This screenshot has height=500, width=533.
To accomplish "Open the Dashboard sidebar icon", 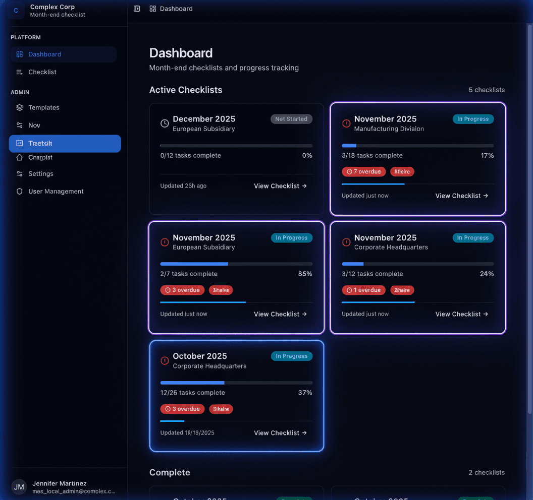I will (18, 54).
